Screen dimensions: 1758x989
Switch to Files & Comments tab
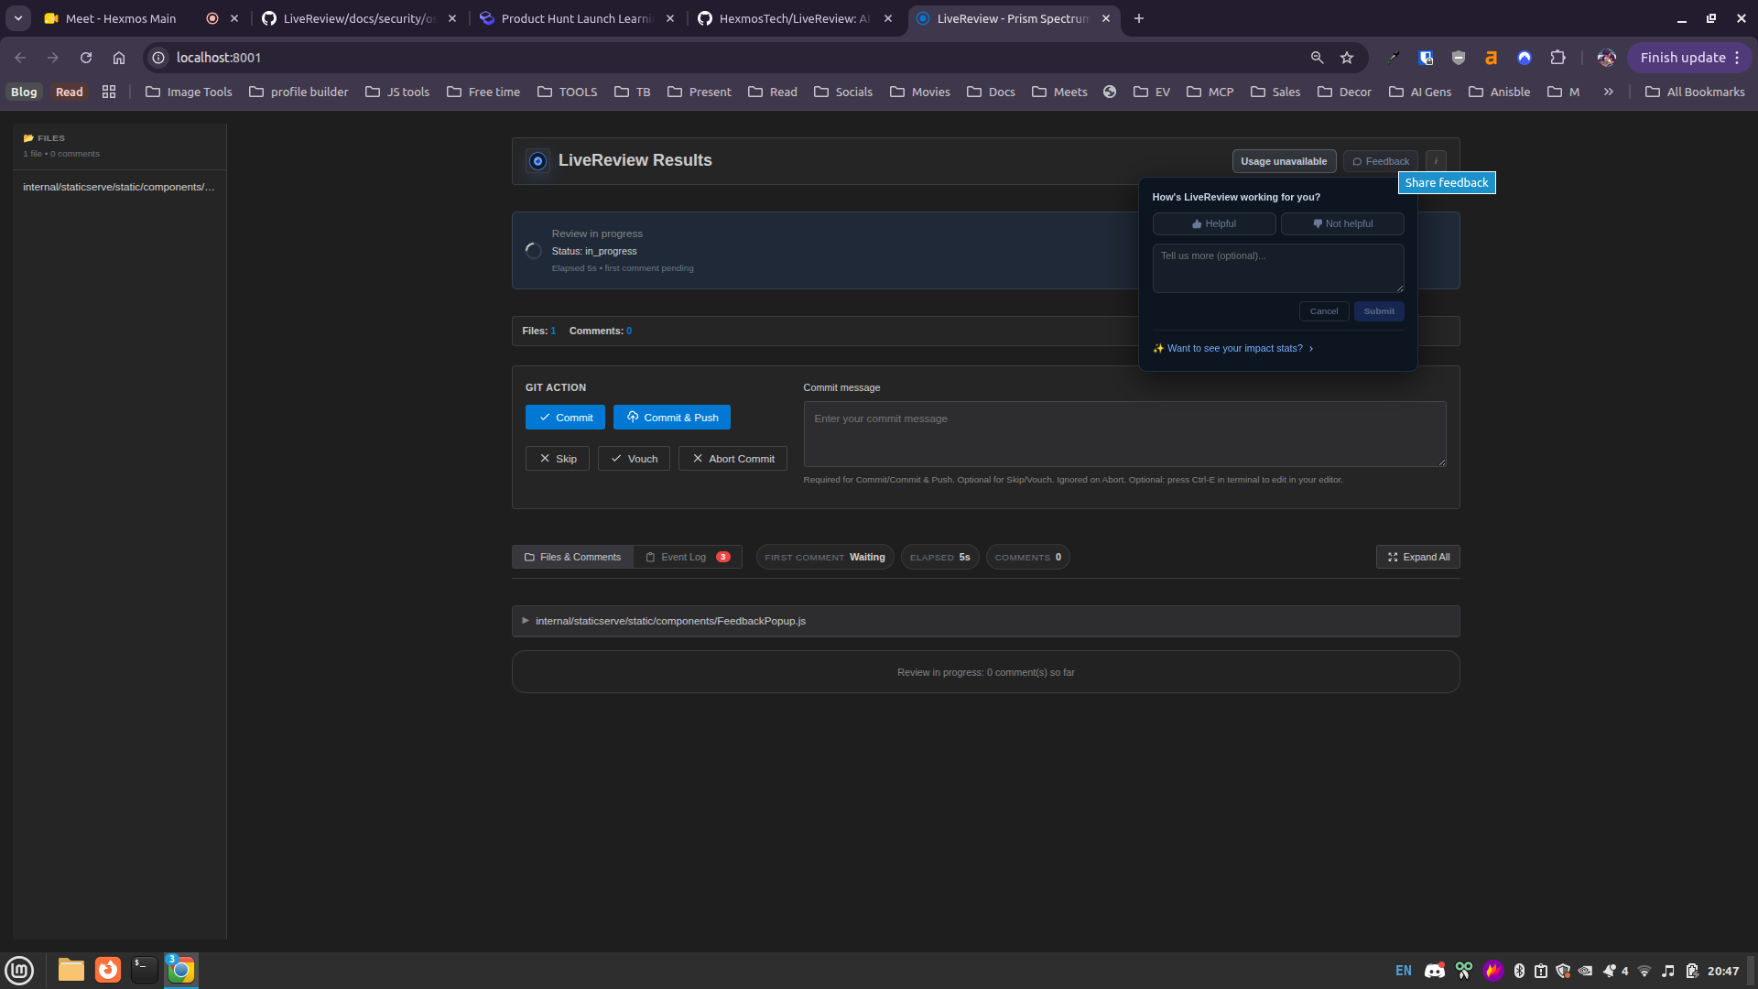coord(572,558)
